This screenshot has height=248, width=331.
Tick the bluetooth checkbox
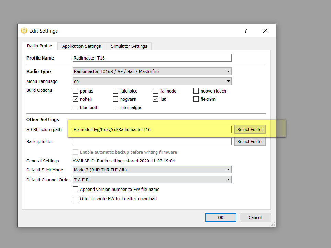click(x=75, y=107)
